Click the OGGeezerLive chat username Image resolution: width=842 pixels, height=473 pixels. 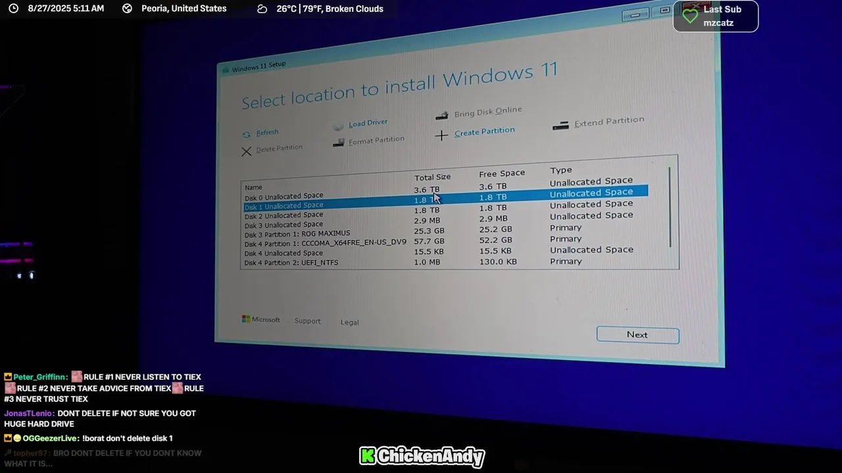[51, 438]
